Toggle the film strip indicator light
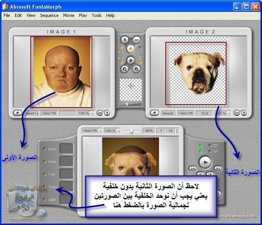Screen dimensions: 262x225 [210, 145]
